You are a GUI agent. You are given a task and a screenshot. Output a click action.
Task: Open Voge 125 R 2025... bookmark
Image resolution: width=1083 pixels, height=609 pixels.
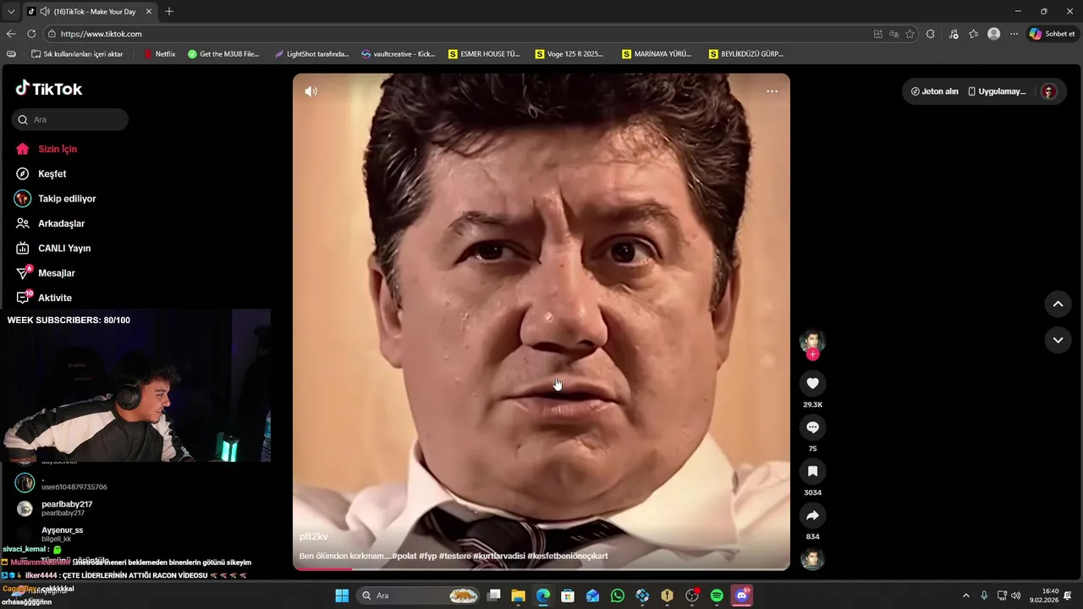pos(569,53)
